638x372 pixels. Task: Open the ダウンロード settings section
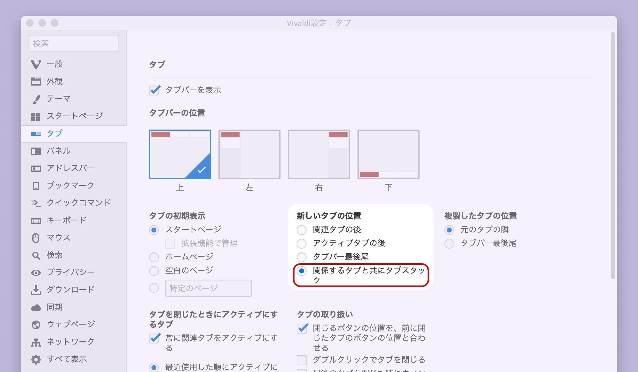point(70,290)
